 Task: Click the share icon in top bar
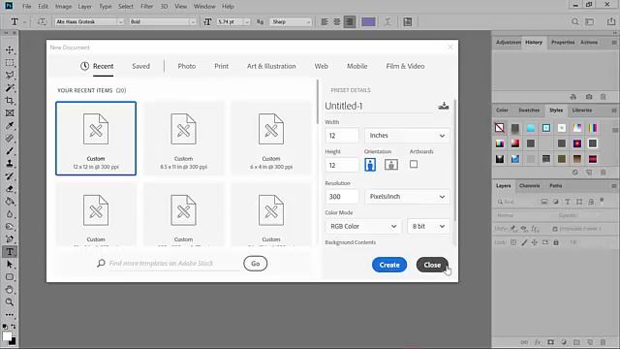tap(611, 21)
